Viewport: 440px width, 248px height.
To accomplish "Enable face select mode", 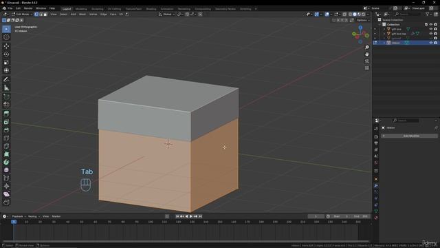I will [x=45, y=14].
